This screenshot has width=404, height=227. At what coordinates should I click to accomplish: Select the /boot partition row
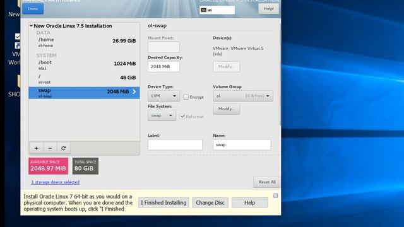click(84, 65)
